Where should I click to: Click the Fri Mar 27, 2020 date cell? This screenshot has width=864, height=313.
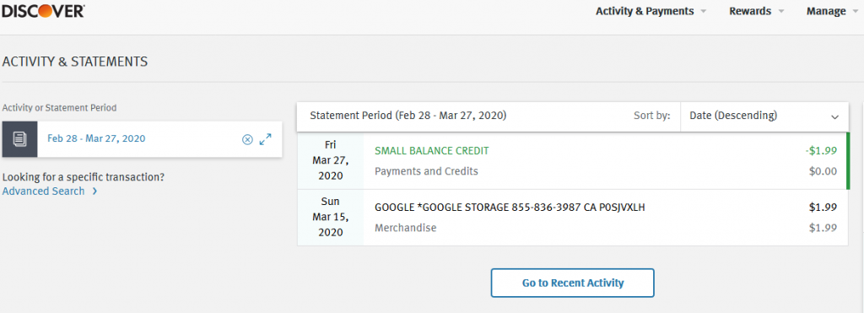pos(331,160)
